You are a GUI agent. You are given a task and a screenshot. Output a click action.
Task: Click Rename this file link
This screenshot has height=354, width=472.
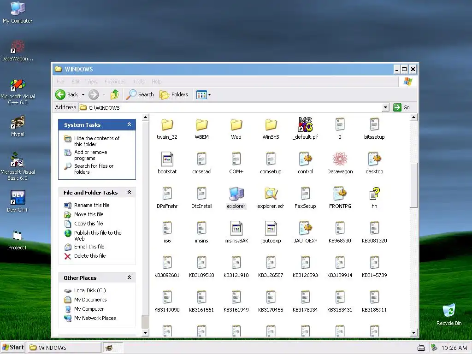[x=92, y=205]
